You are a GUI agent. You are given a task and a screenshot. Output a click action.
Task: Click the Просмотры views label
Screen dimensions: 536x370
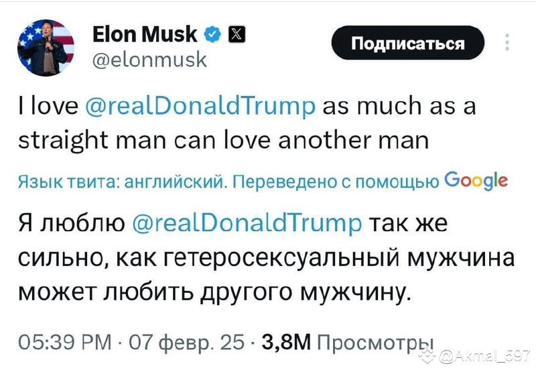(x=375, y=342)
